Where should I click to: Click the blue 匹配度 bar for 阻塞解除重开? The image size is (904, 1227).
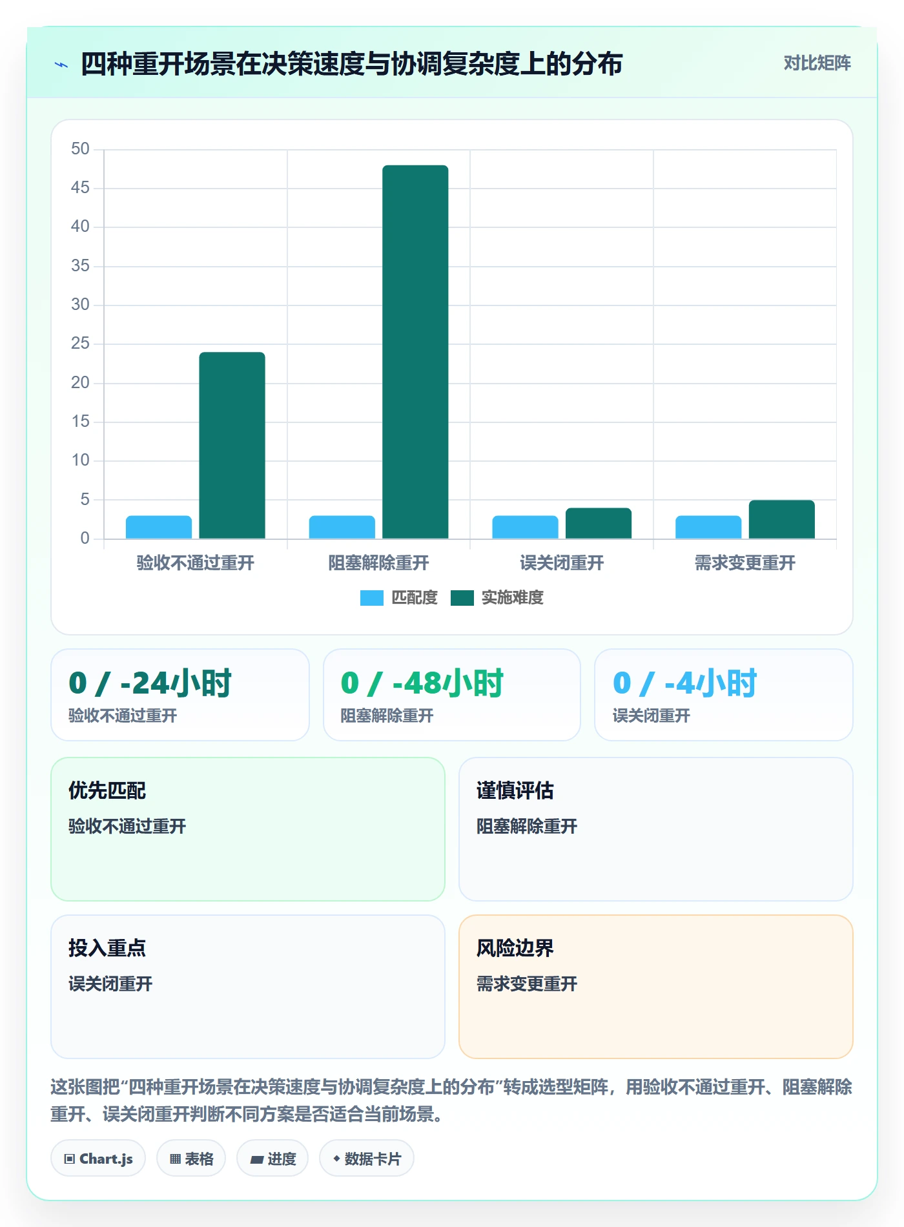pyautogui.click(x=342, y=527)
